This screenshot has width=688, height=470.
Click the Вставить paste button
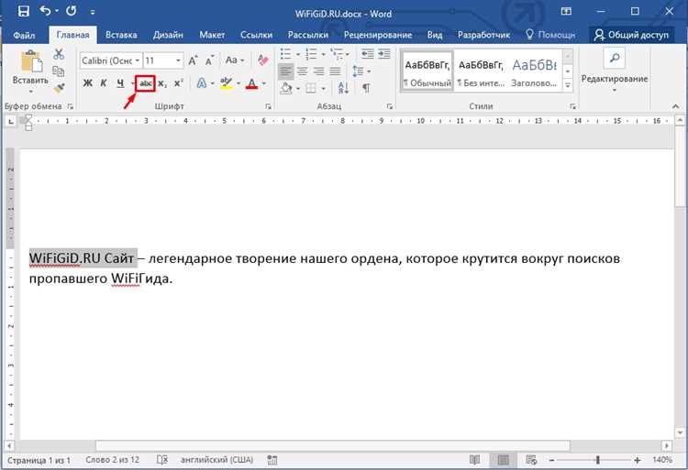(x=30, y=71)
